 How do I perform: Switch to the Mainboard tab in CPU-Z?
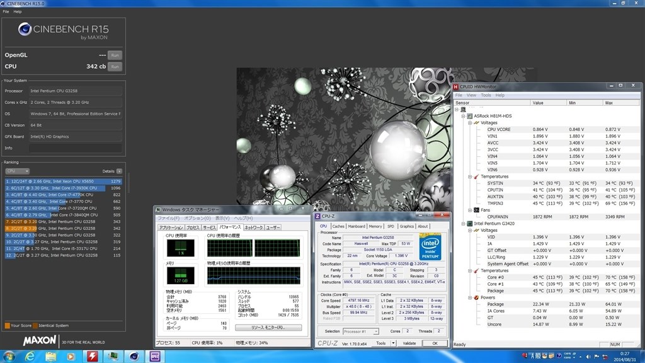pos(357,226)
